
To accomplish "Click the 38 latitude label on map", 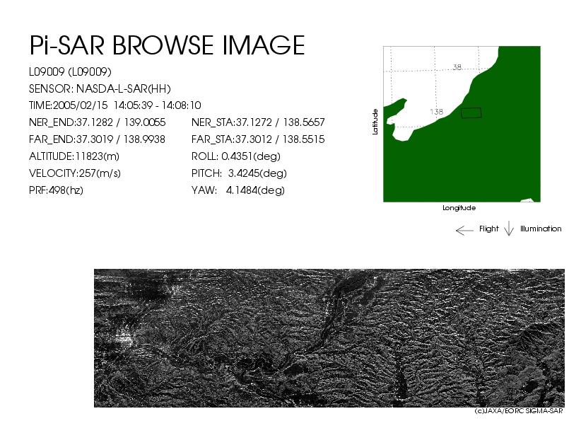I will tap(457, 67).
